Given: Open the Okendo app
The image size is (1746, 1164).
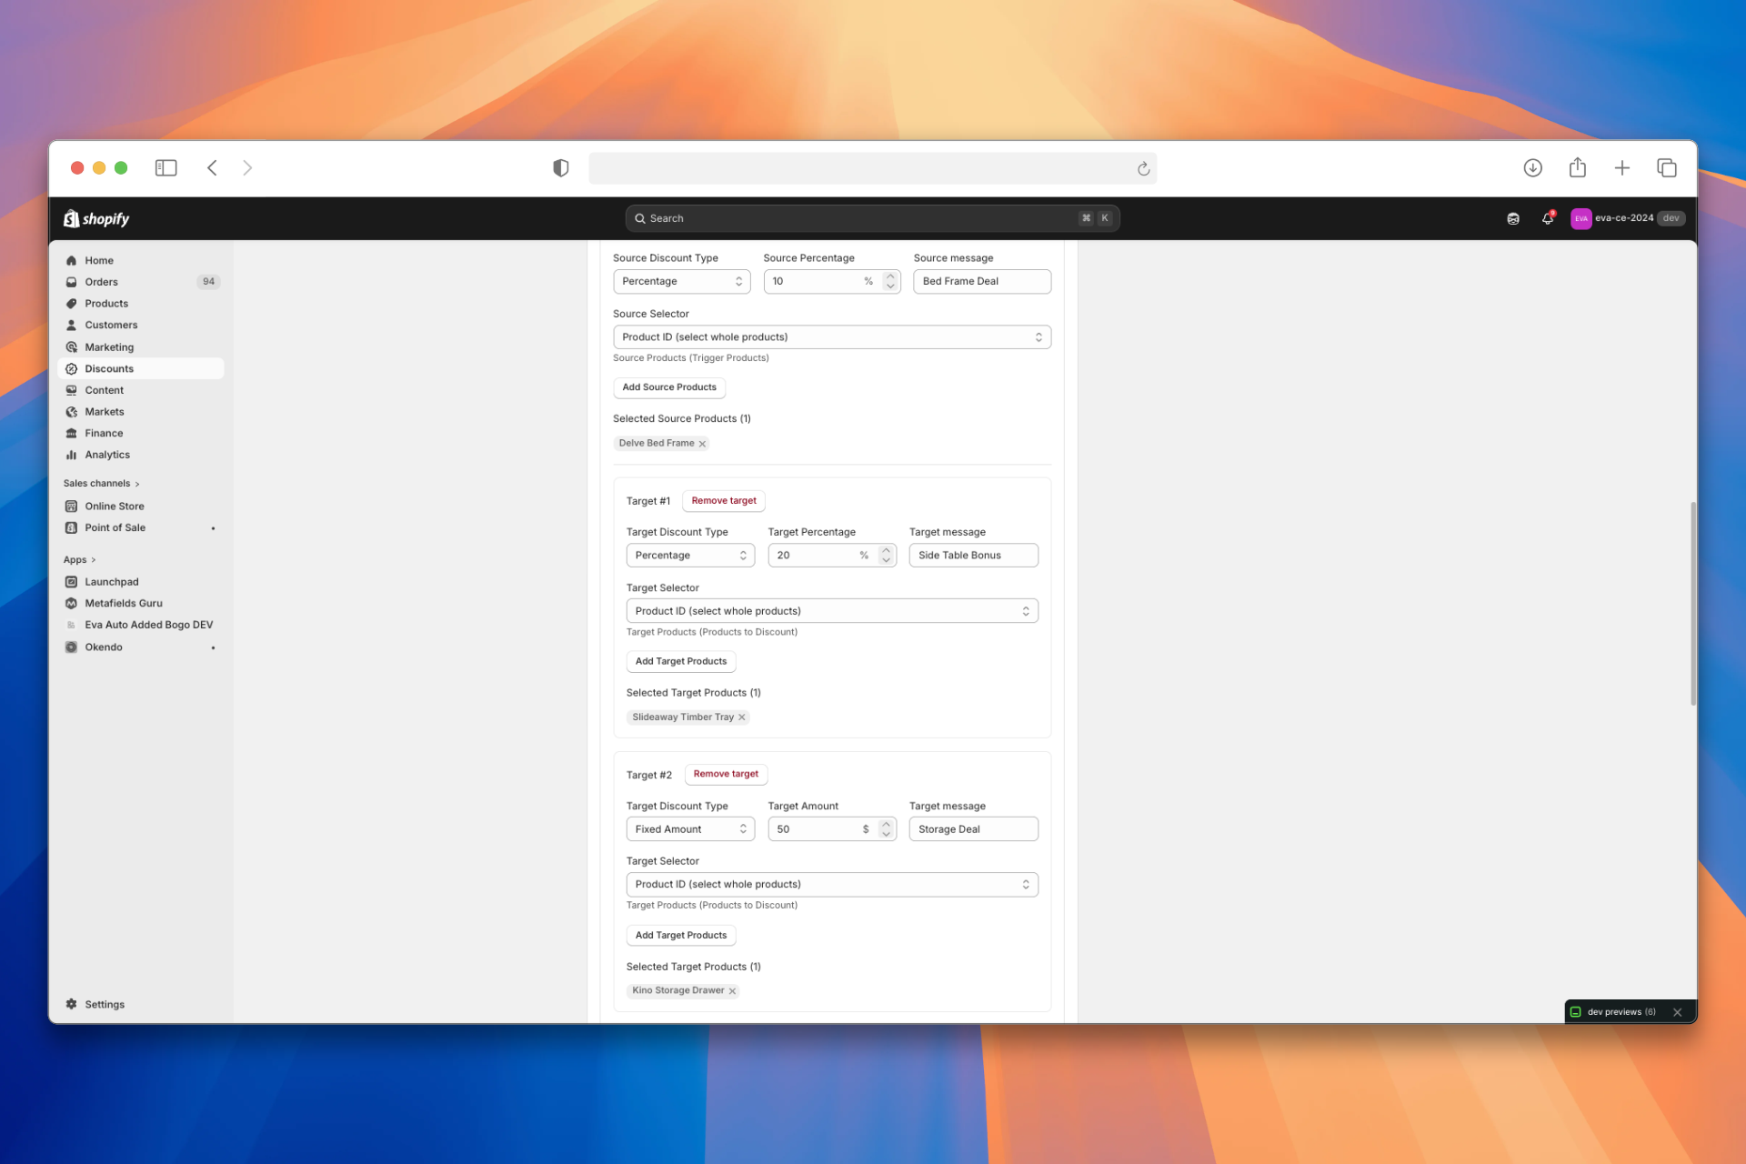Looking at the screenshot, I should pos(103,647).
